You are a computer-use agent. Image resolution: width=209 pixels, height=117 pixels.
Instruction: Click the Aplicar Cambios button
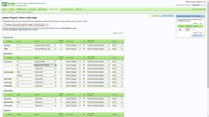pos(168,16)
